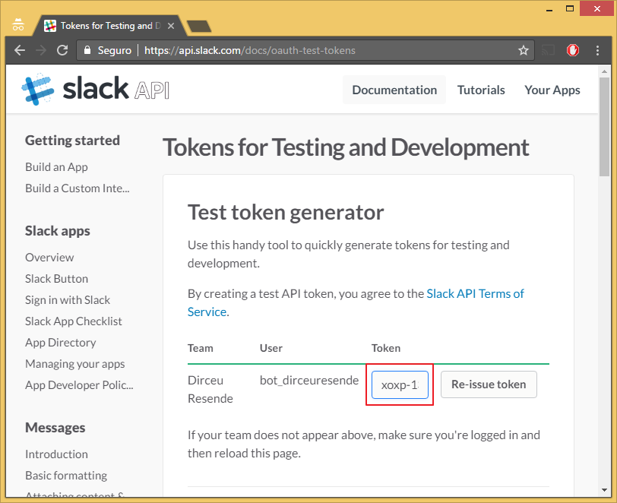Image resolution: width=617 pixels, height=503 pixels.
Task: Click the scrollbar up arrow
Action: coord(604,71)
